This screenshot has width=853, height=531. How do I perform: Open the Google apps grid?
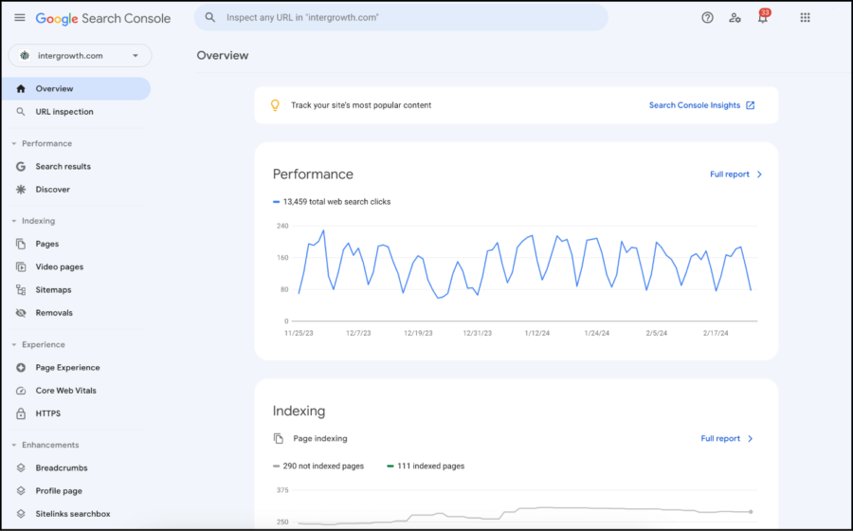805,17
